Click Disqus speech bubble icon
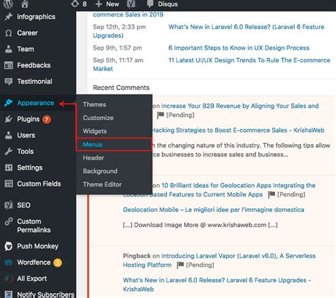Screen dimensions: 336x298 tap(150, 4)
